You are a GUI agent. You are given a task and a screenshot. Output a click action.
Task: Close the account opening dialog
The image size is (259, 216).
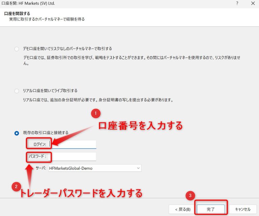(x=253, y=3)
